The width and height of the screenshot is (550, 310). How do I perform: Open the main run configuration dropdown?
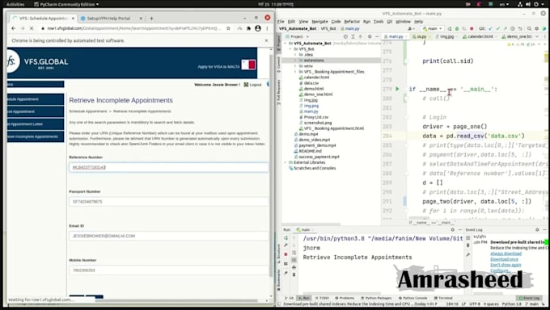click(432, 29)
